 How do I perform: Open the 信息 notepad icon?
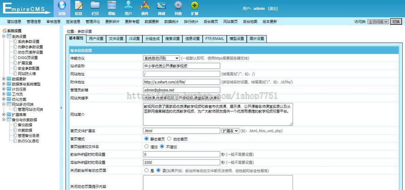click(x=79, y=5)
